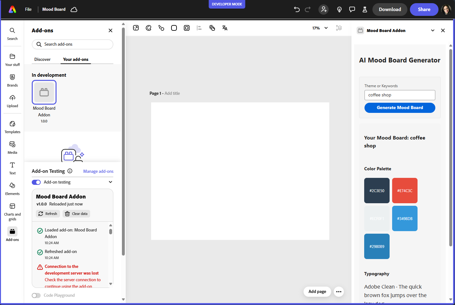This screenshot has width=455, height=305.
Task: Click the grayed-out reorder icon beside the zoom level
Action: [x=339, y=28]
